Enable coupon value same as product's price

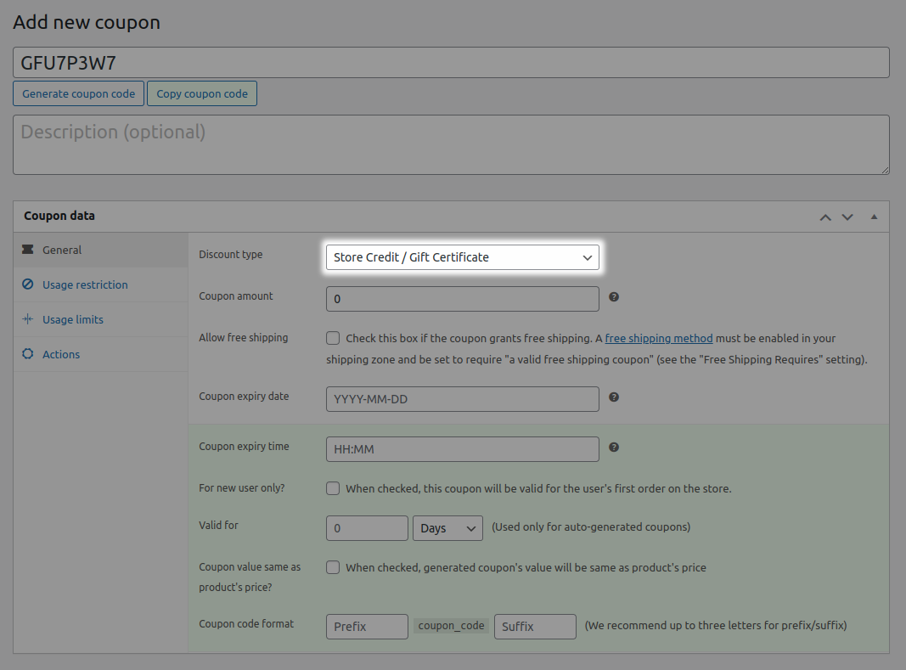333,567
